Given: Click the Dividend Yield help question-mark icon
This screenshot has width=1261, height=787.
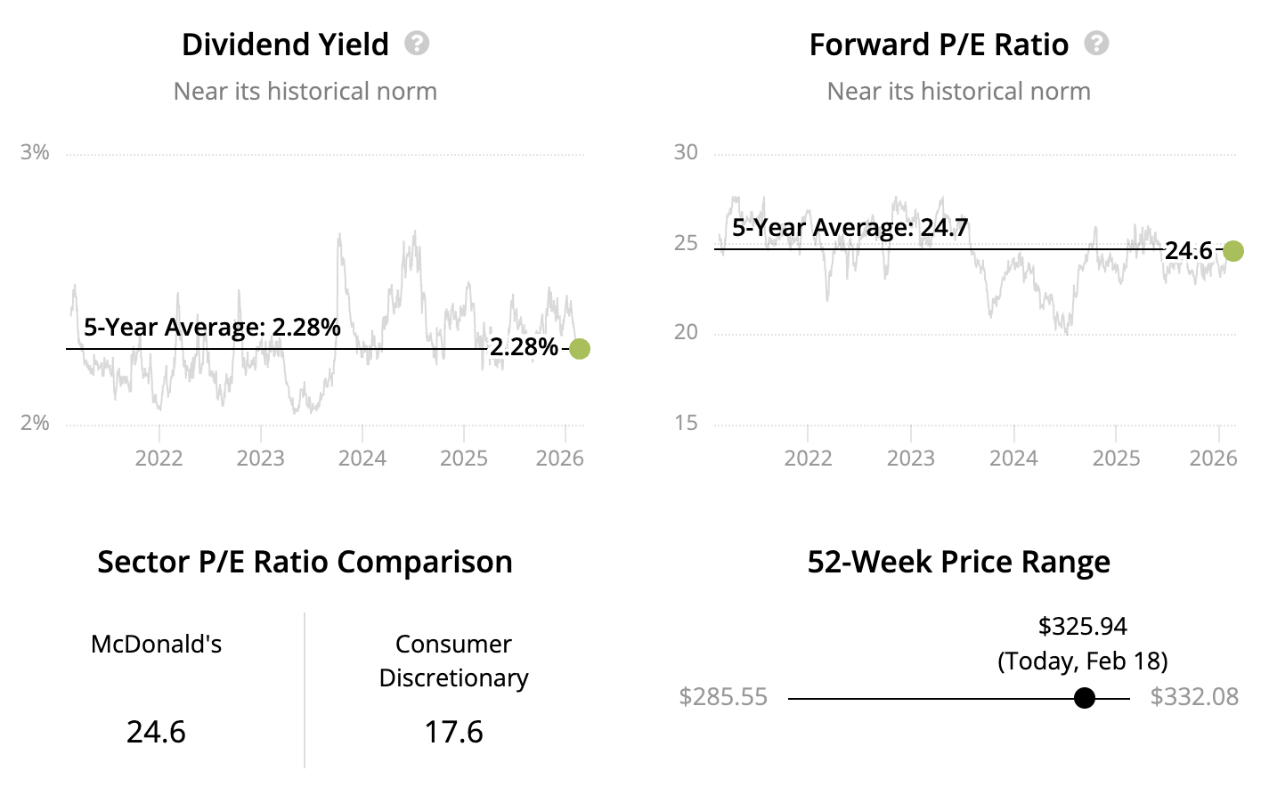Looking at the screenshot, I should [x=417, y=43].
